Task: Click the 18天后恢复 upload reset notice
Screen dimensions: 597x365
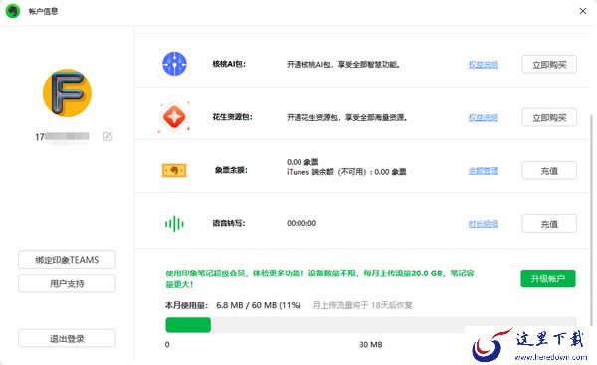Action: tap(363, 305)
